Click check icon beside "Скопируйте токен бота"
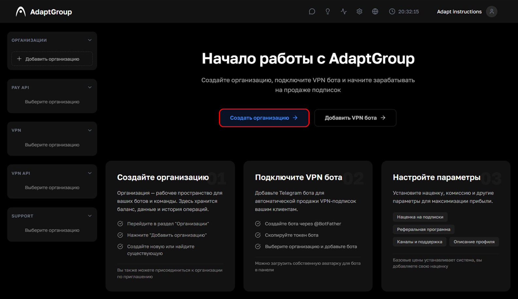The height and width of the screenshot is (299, 518). click(x=258, y=235)
